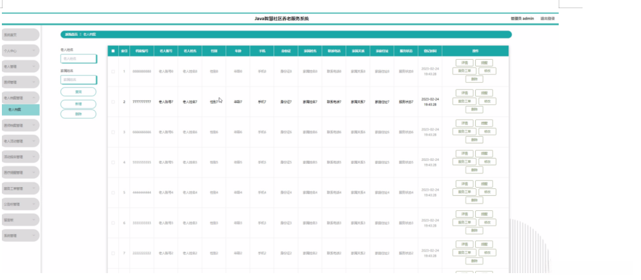Open 详情 for row 3333333333

click(464, 214)
